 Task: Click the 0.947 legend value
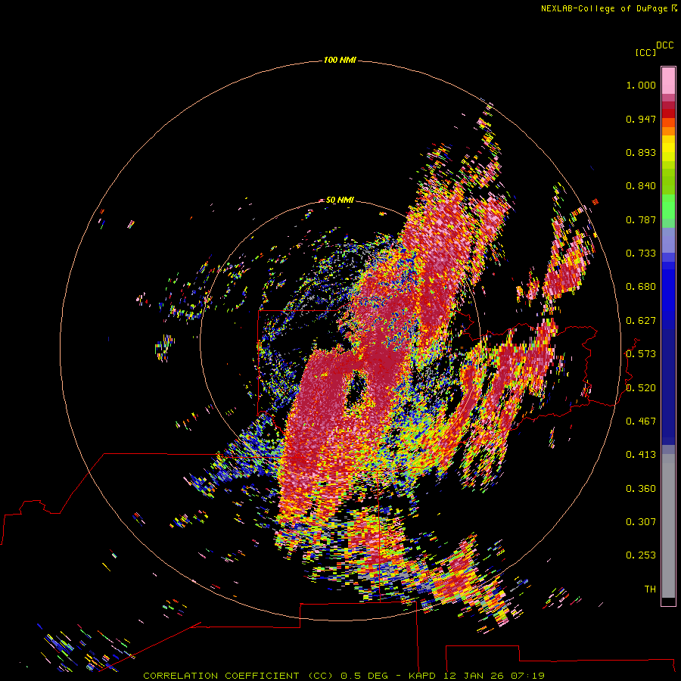tap(641, 119)
